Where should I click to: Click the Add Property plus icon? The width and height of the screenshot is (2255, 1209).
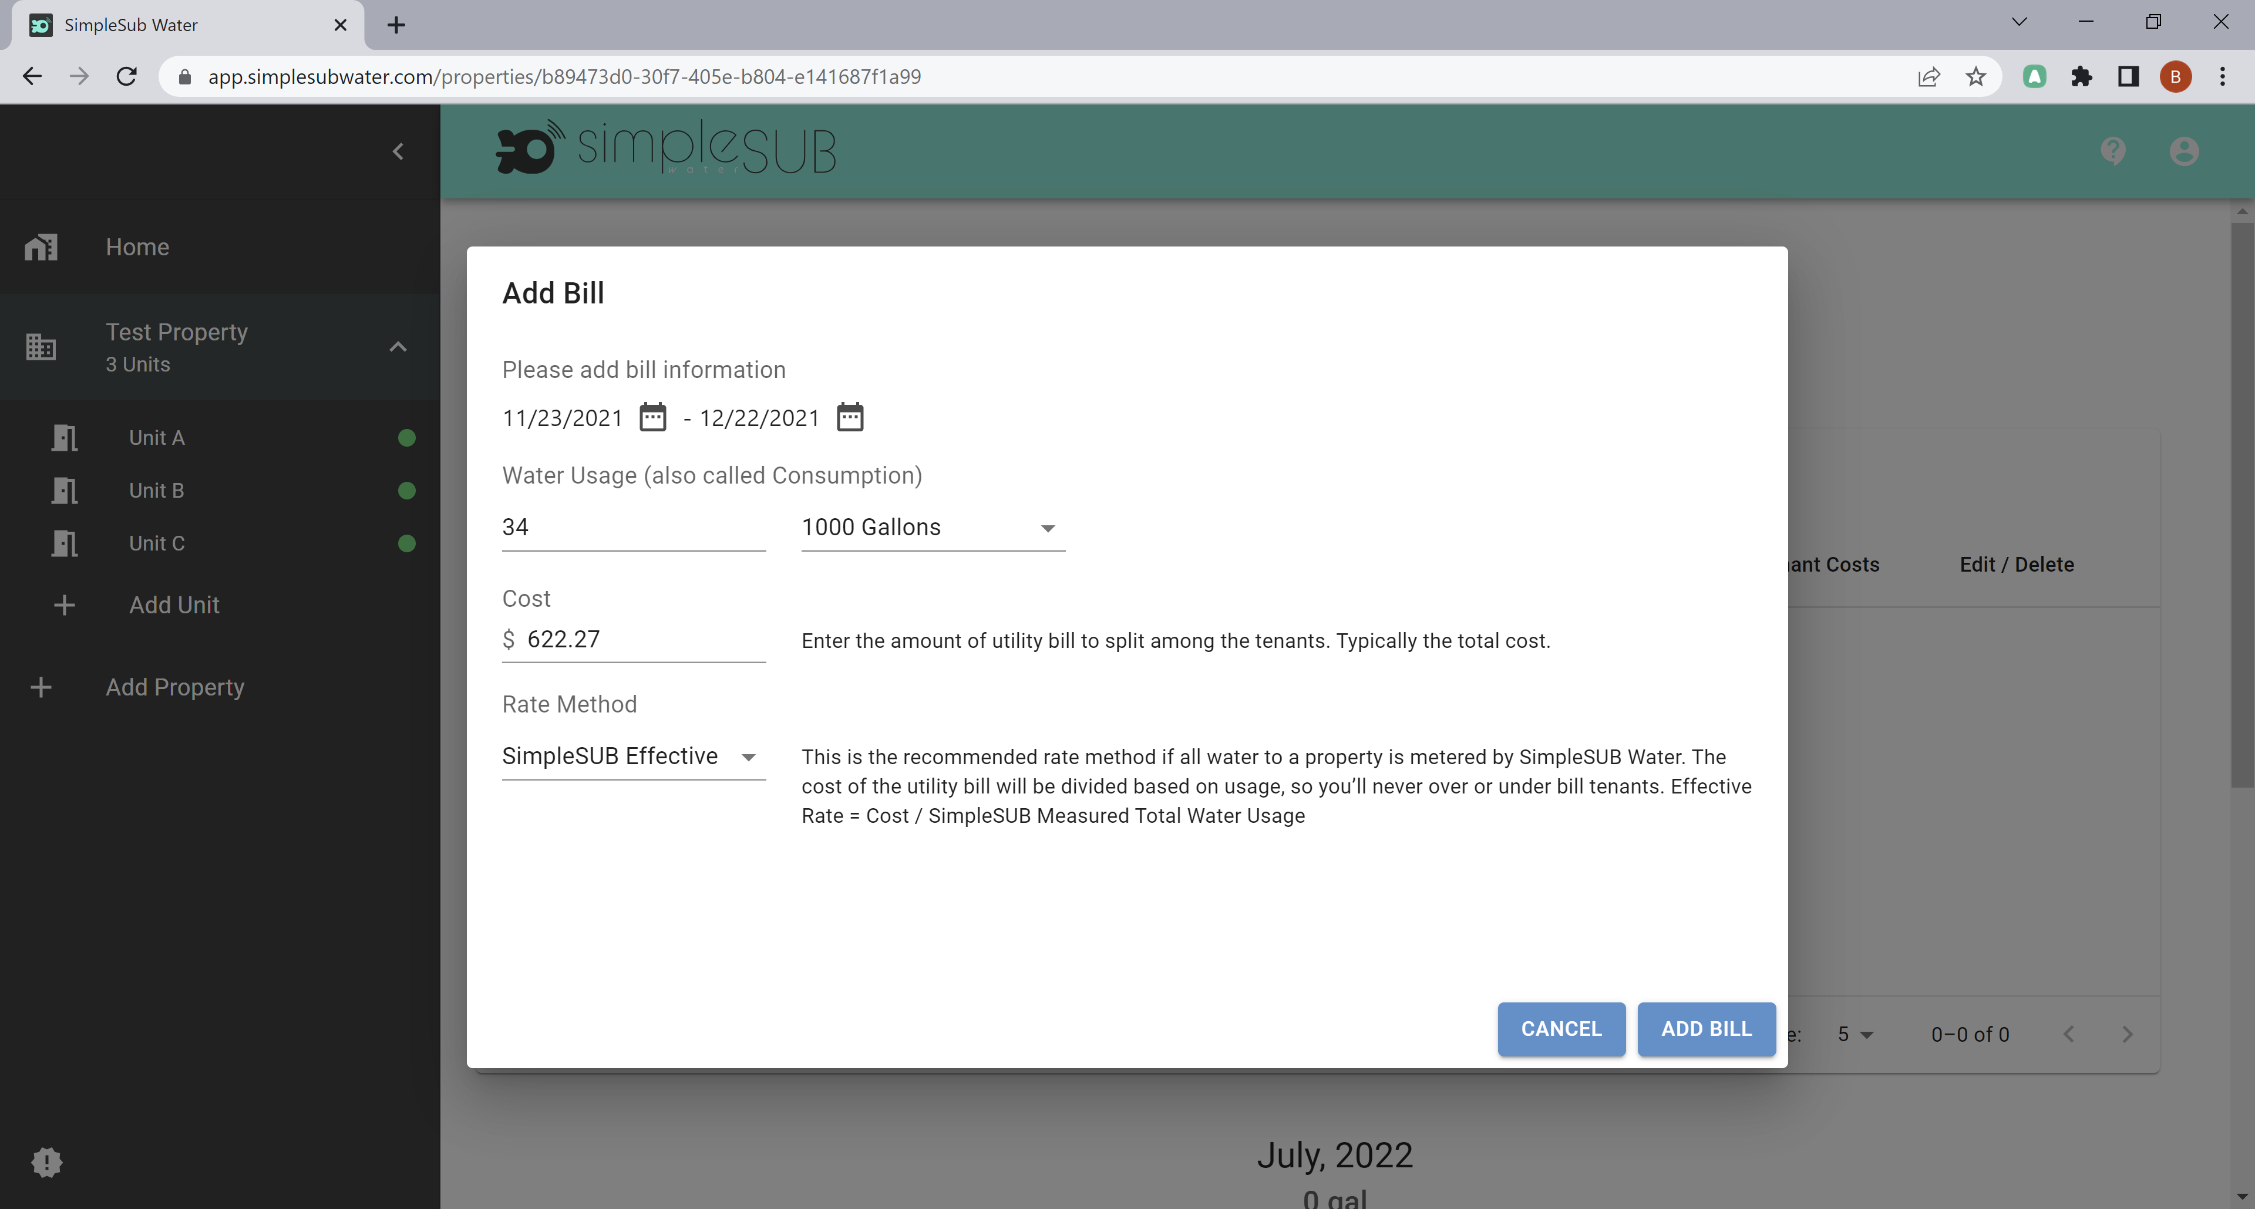tap(41, 687)
